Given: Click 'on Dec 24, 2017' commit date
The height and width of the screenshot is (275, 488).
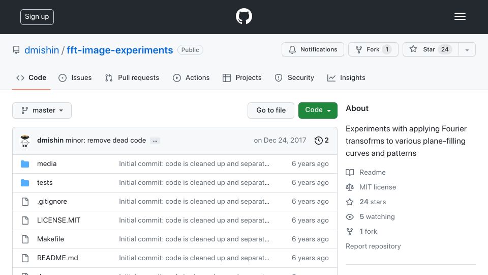Looking at the screenshot, I should 280,141.
